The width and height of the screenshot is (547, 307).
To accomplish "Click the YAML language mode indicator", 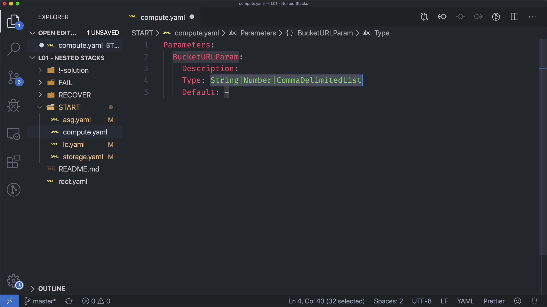I will click(465, 301).
